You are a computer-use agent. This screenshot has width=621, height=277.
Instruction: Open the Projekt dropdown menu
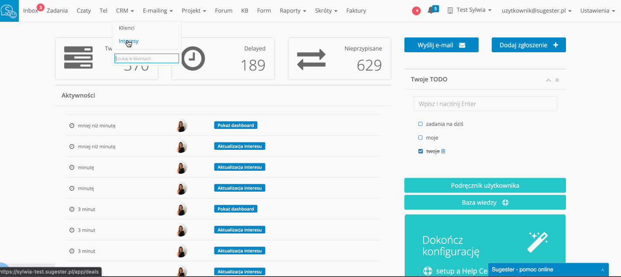coord(194,10)
